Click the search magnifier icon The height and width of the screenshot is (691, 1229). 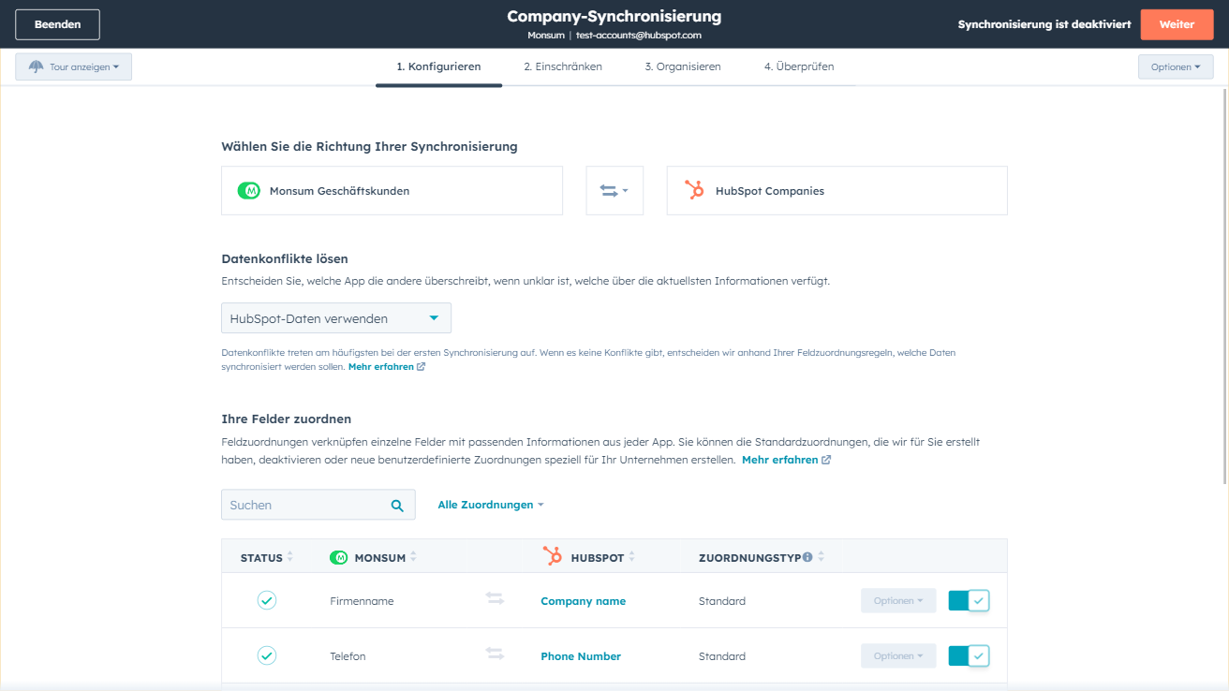[x=397, y=506]
